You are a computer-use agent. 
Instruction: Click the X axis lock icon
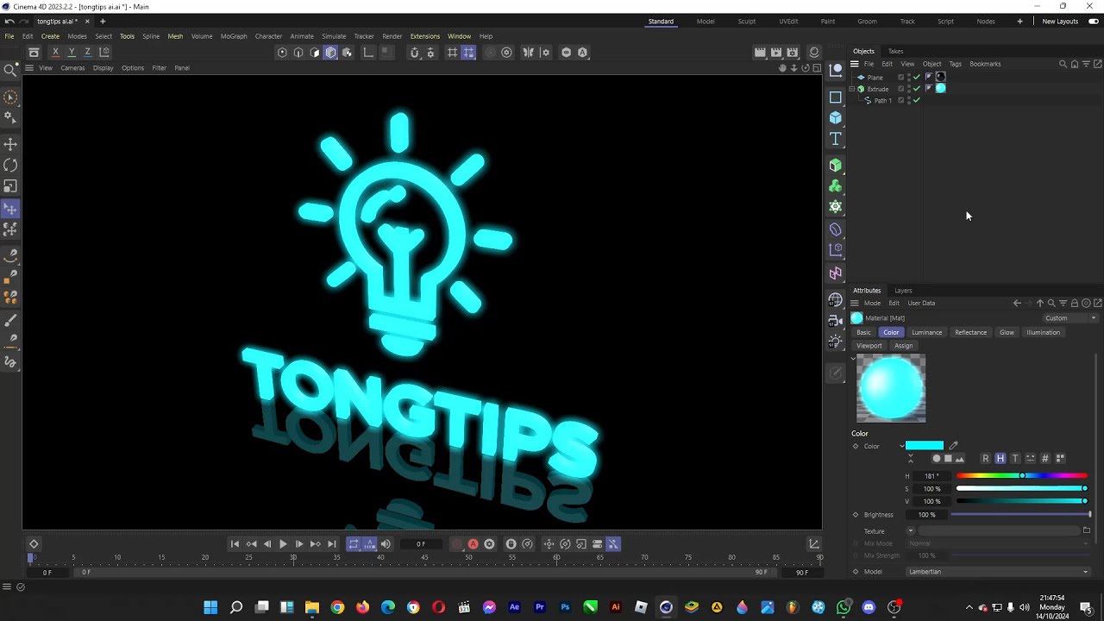pyautogui.click(x=55, y=52)
